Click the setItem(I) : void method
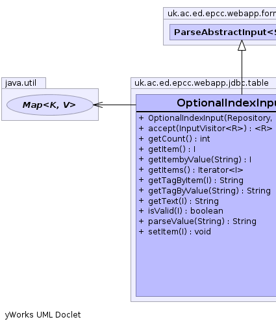Viewport: 276px width, 326px height. [175, 232]
